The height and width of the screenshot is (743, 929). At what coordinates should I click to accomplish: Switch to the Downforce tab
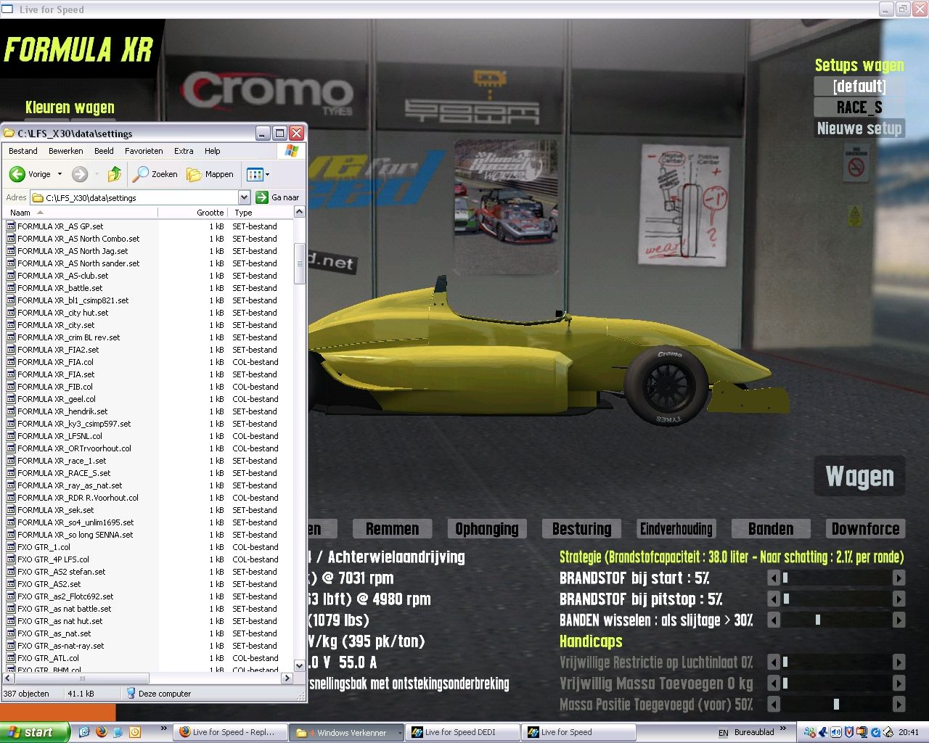(x=865, y=529)
